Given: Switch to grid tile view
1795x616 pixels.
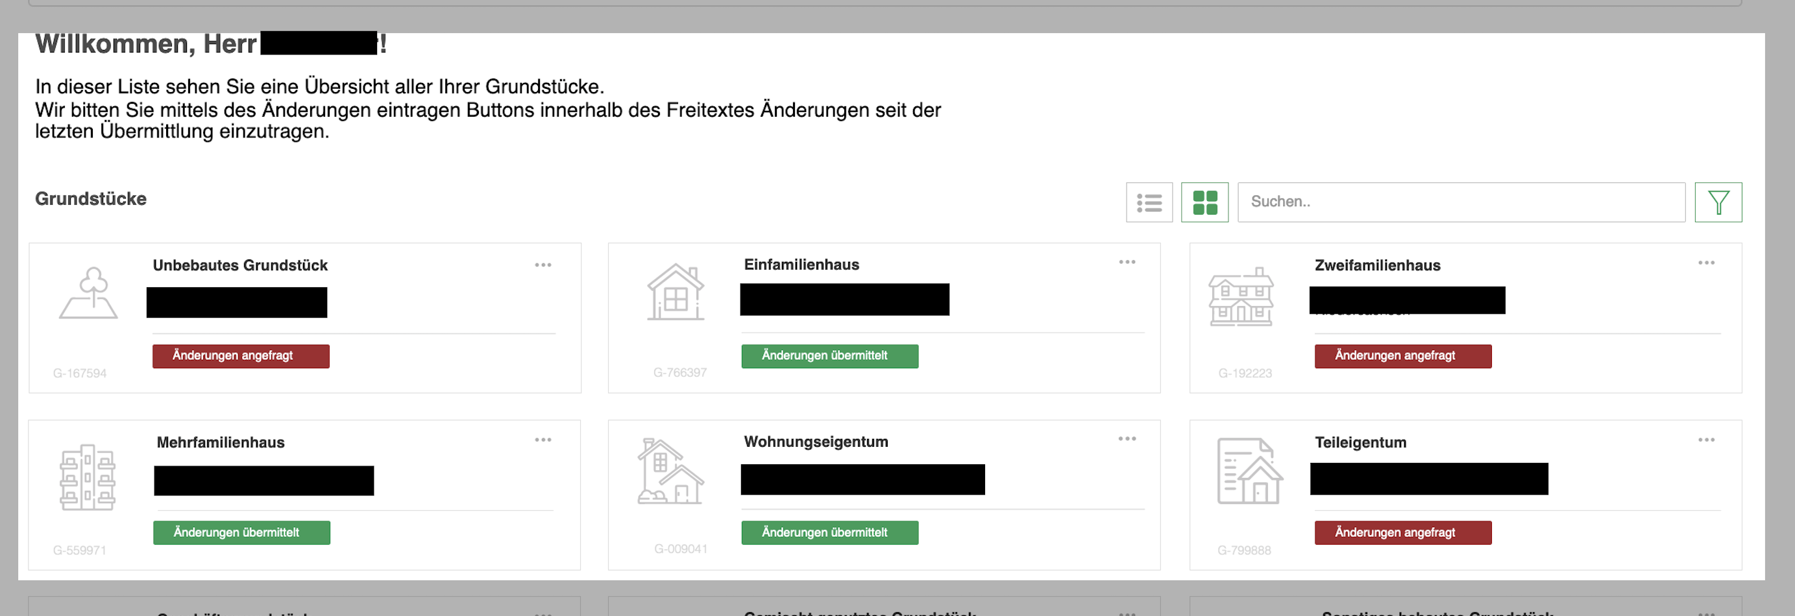Looking at the screenshot, I should click(1204, 202).
